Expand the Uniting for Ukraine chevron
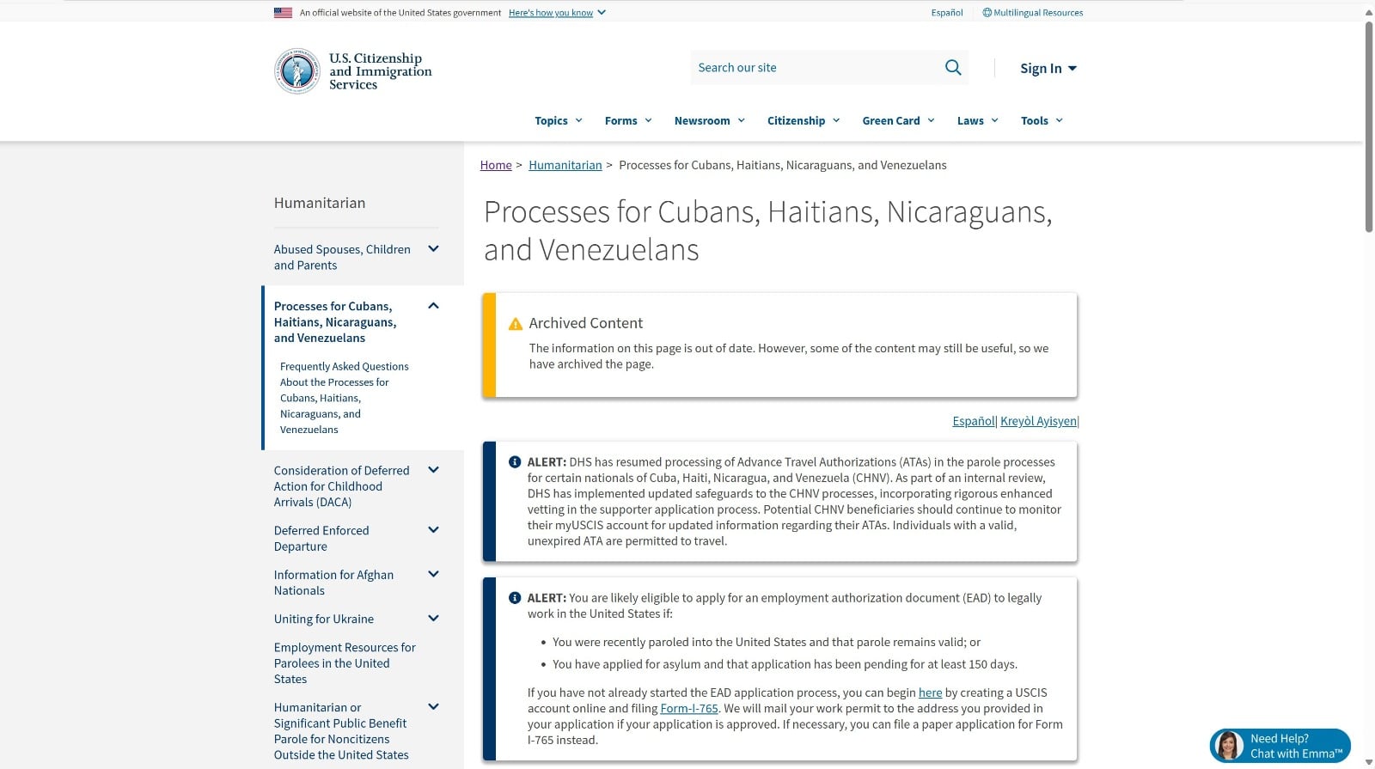The height and width of the screenshot is (769, 1375). (433, 619)
